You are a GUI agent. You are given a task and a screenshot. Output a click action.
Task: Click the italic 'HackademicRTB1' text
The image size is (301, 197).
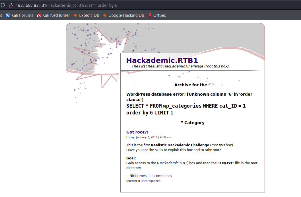(173, 163)
